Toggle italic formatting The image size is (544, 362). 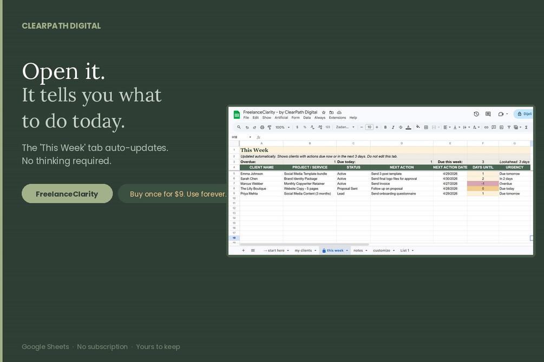coord(393,127)
